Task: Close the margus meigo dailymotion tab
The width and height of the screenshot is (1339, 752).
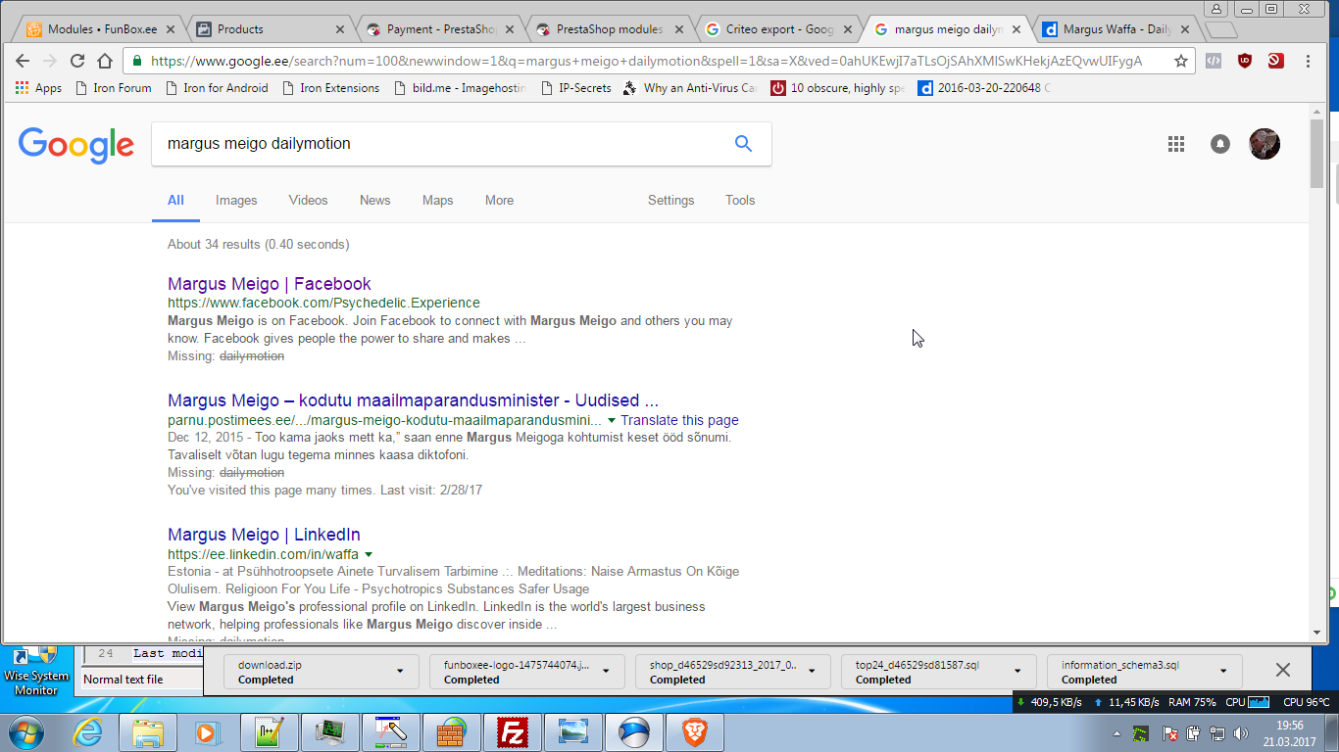Action: pyautogui.click(x=1016, y=29)
